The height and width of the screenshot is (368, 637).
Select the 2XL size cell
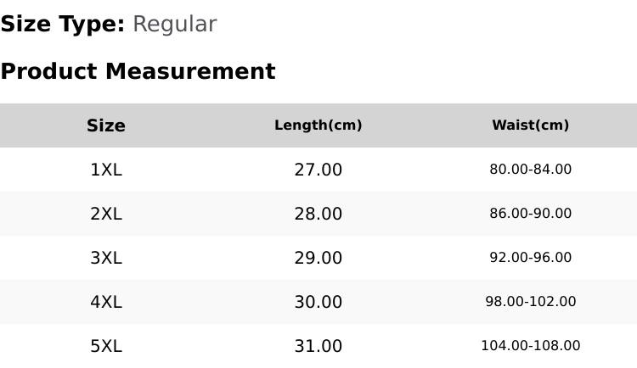[106, 214]
